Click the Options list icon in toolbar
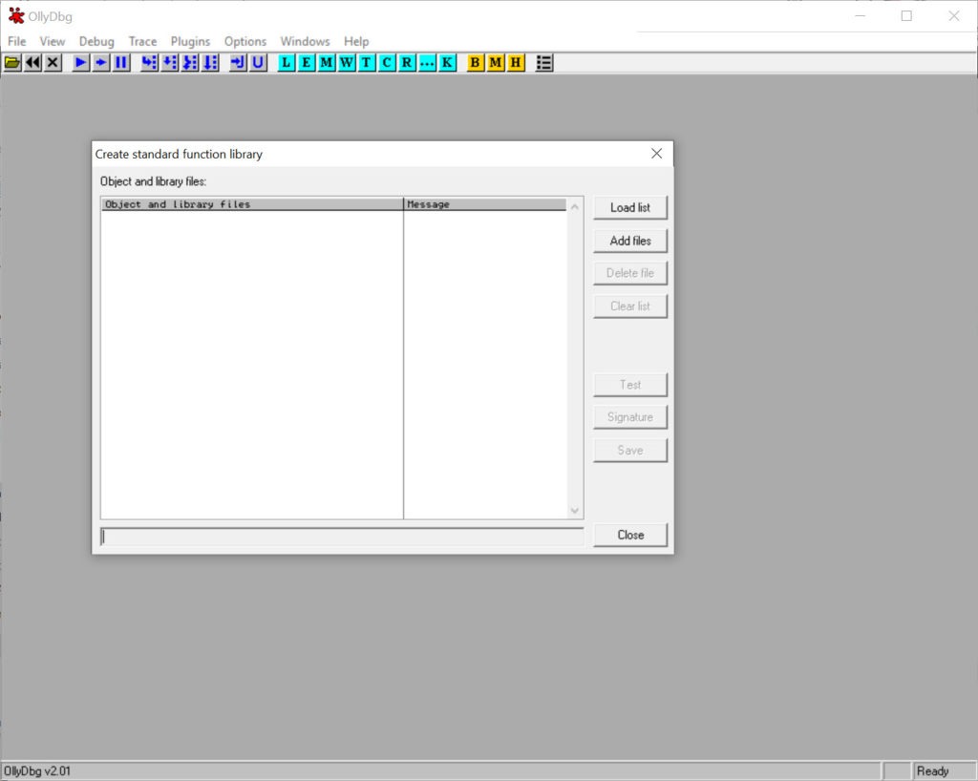Viewport: 978px width, 781px height. pyautogui.click(x=543, y=62)
